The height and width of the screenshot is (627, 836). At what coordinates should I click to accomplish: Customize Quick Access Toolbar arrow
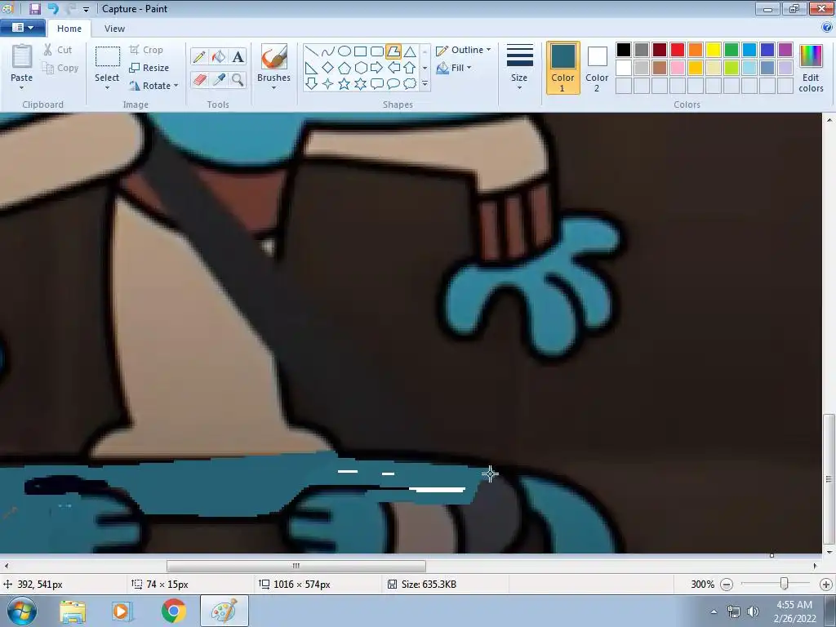(x=86, y=10)
